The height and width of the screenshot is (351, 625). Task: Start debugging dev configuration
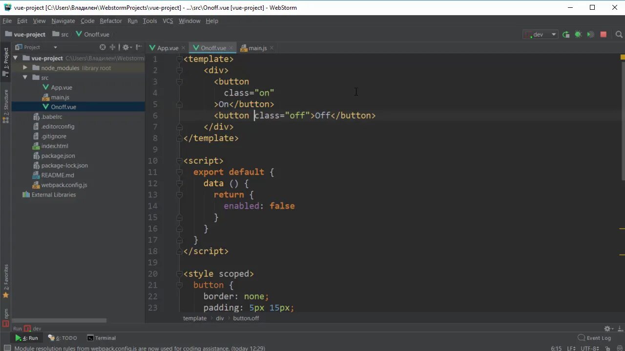(x=578, y=35)
